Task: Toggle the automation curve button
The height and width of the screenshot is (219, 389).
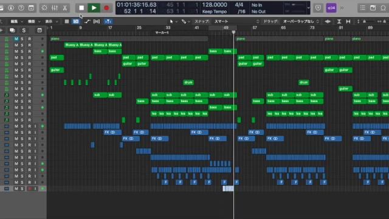Action: (x=87, y=22)
